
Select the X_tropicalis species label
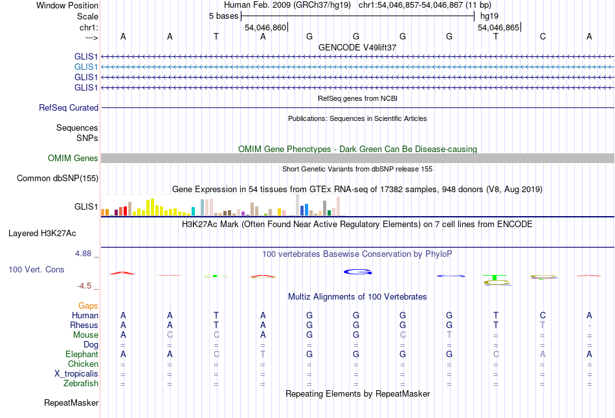point(76,374)
